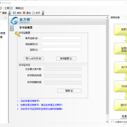This screenshot has width=127, height=127.
Task: Toggle the checkbox at wizard panel bottom
Action: (x=112, y=122)
